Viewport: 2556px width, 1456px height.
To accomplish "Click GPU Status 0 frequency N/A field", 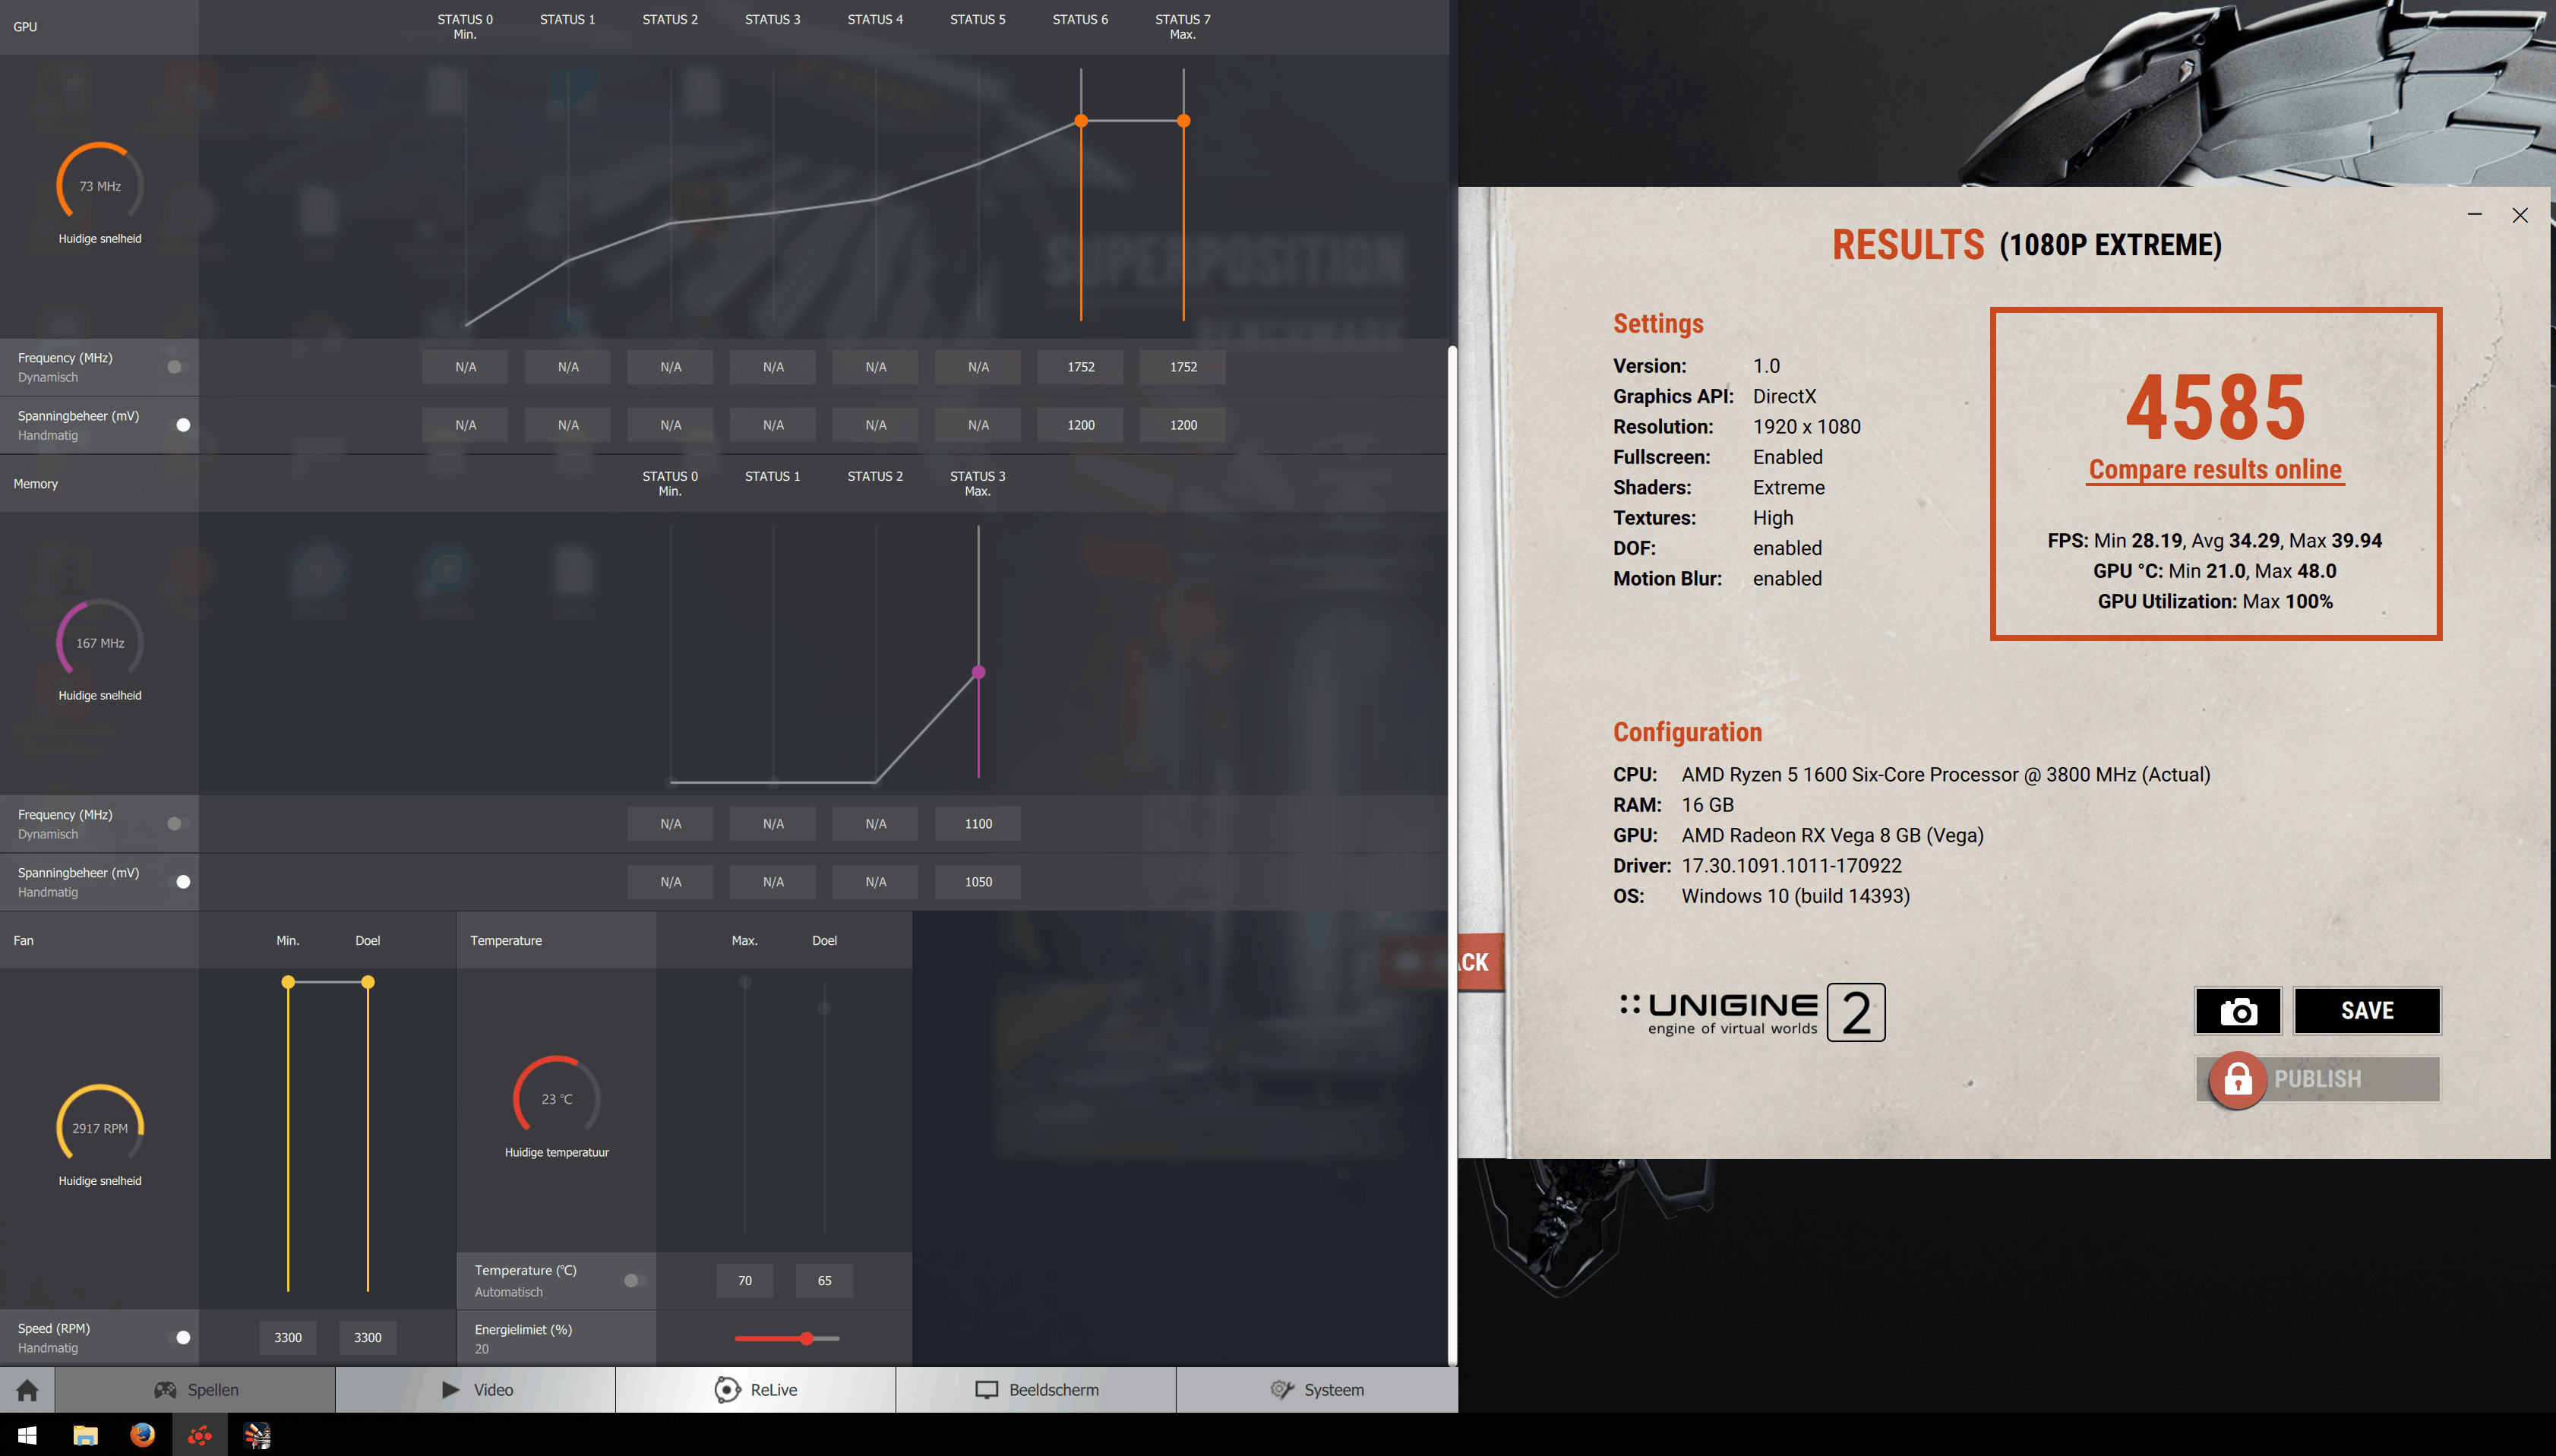I will coord(466,367).
